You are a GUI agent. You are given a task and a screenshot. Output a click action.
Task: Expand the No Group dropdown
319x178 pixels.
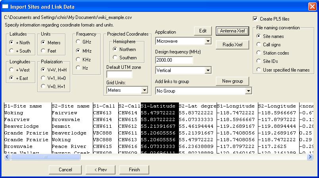(x=248, y=91)
